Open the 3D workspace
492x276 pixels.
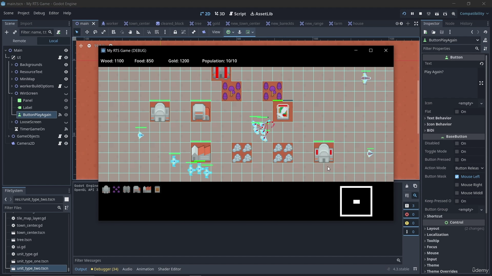coord(219,14)
